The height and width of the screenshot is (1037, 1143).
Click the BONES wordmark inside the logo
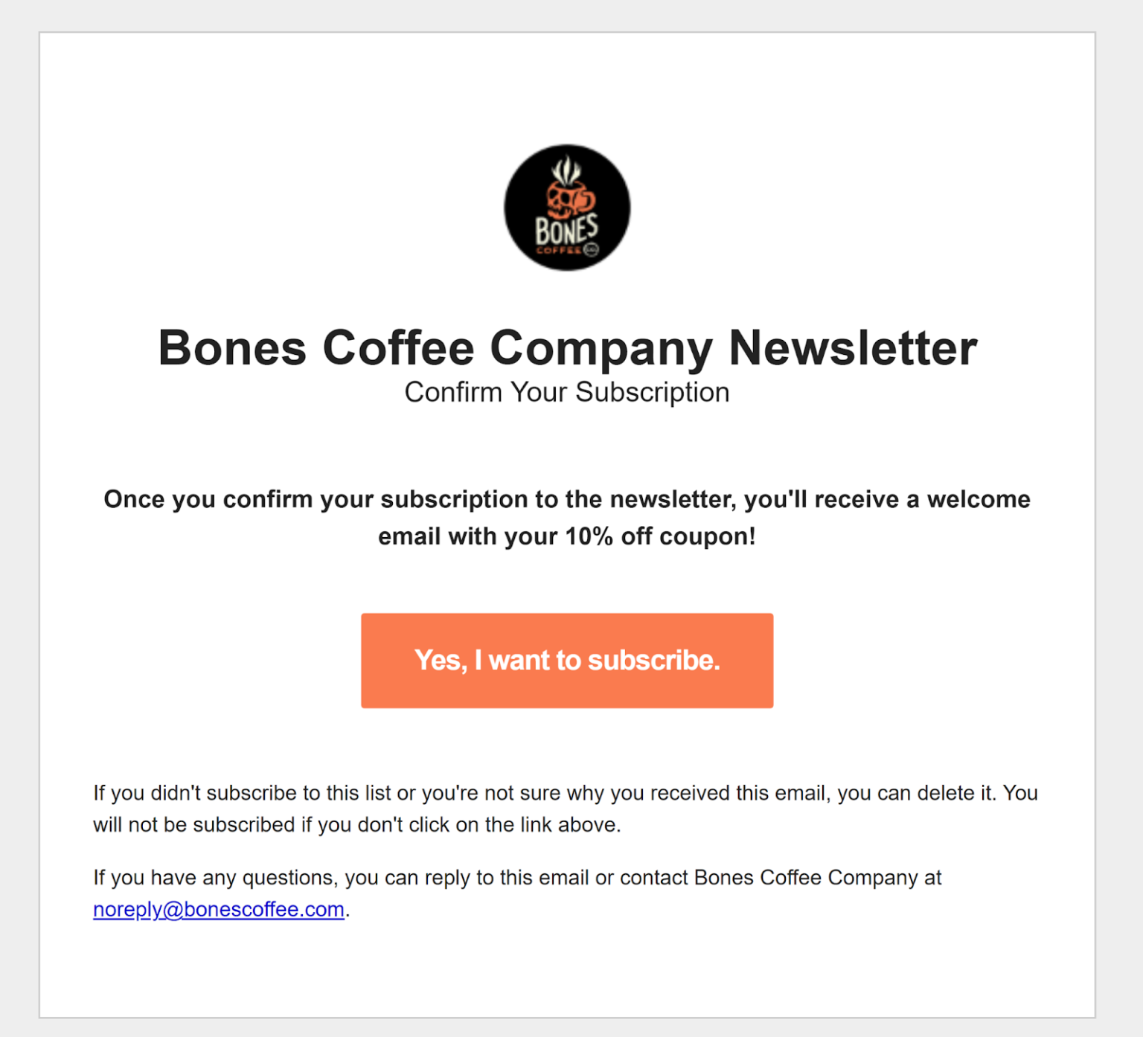pyautogui.click(x=566, y=229)
